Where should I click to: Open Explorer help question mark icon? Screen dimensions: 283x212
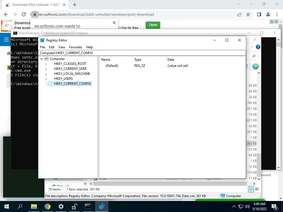[x=258, y=47]
